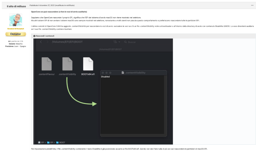Viewport: 256px width, 153px height.
Task: Open the EFI volume in the path bar
Action: (x=41, y=142)
